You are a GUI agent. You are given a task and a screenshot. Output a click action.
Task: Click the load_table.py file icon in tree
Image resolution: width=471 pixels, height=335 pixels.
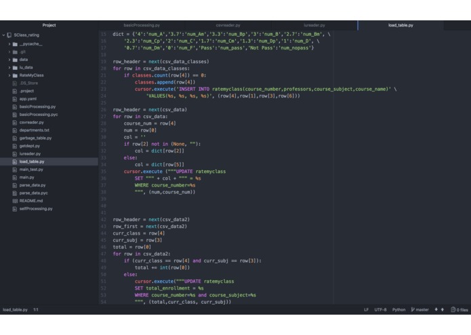pos(14,161)
